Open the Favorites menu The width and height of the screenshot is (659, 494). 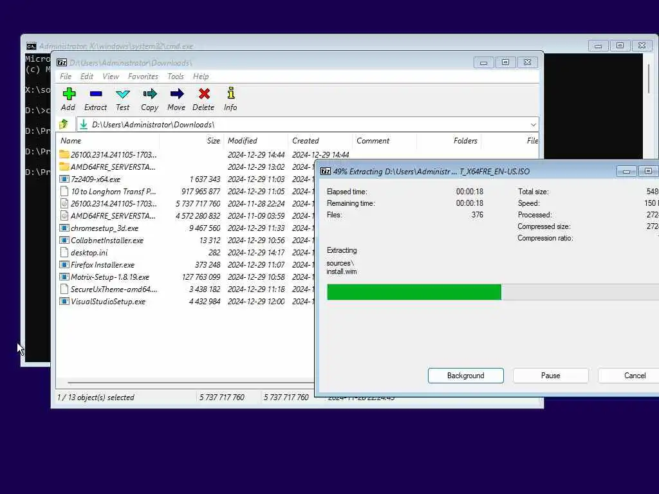click(x=143, y=77)
